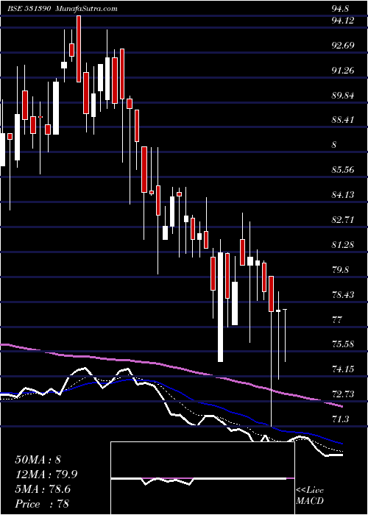Screen dimensions: 368x515
Task: Click the 75.58 price axis label
Action: [x=343, y=344]
